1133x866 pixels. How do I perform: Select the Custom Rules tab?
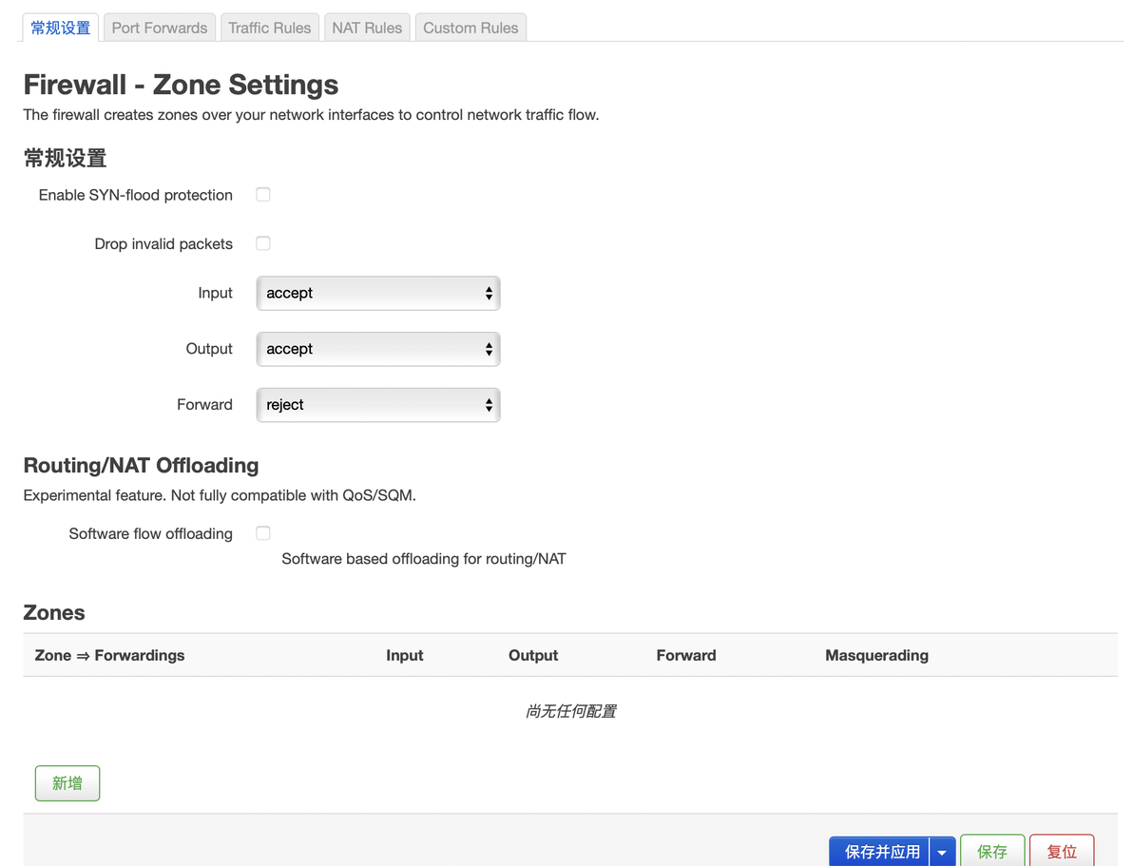[x=470, y=28]
